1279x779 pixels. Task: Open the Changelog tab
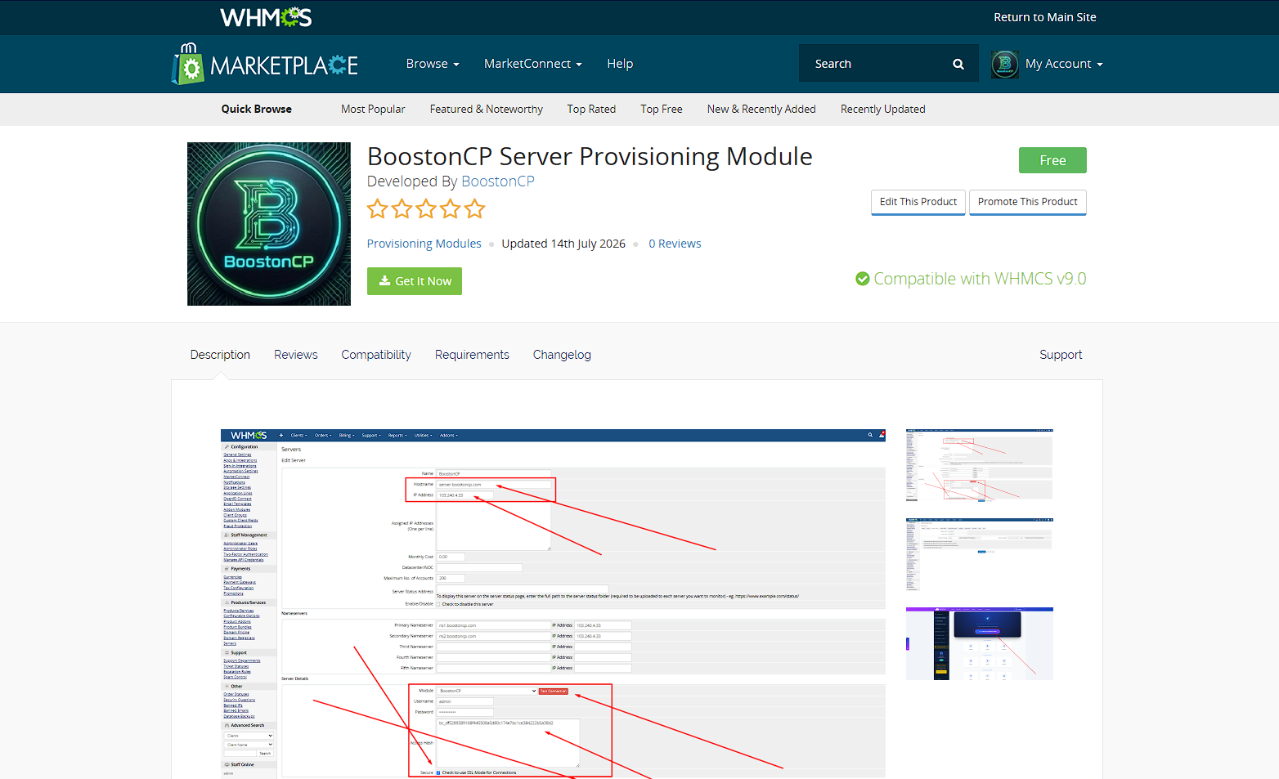[x=562, y=355]
